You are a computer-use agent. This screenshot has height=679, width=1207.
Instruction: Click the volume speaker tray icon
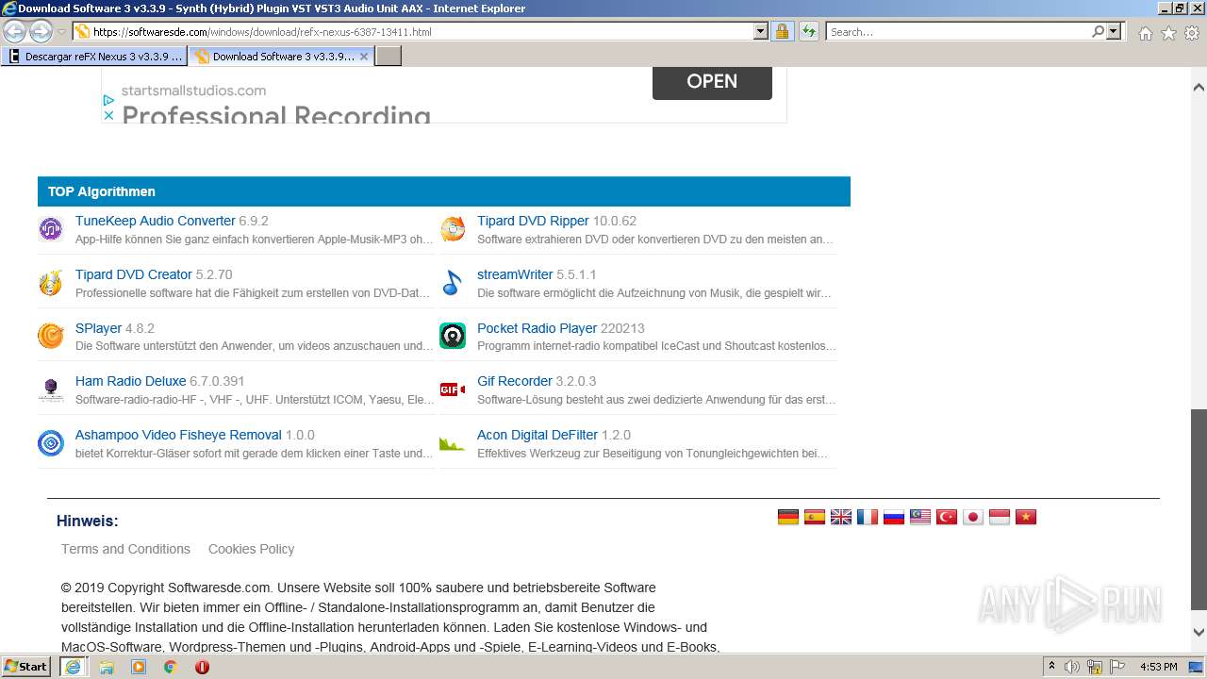pyautogui.click(x=1072, y=667)
